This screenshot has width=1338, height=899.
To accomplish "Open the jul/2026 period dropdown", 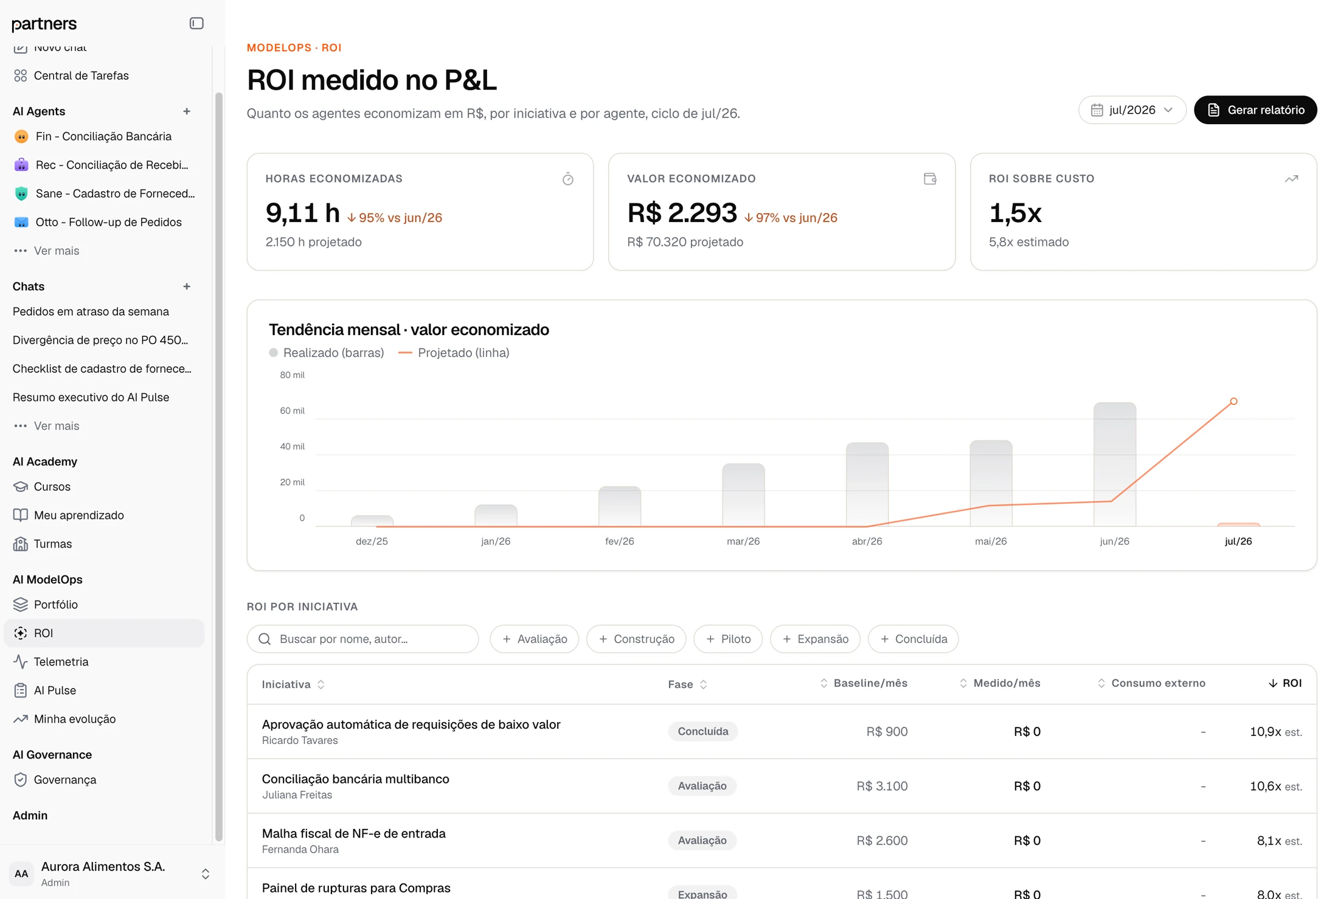I will [1132, 110].
